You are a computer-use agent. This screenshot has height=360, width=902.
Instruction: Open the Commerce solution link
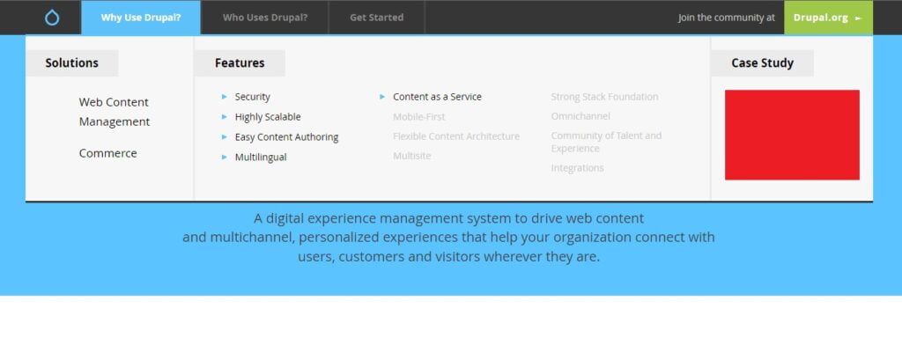click(x=107, y=153)
